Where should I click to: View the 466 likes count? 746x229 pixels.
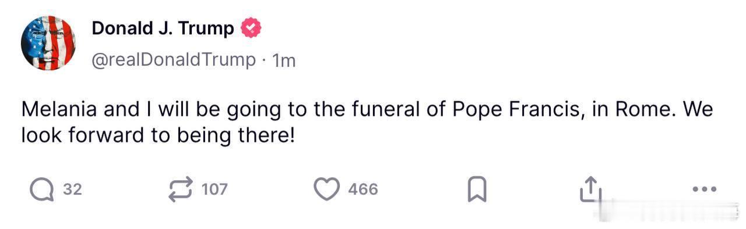(x=363, y=189)
